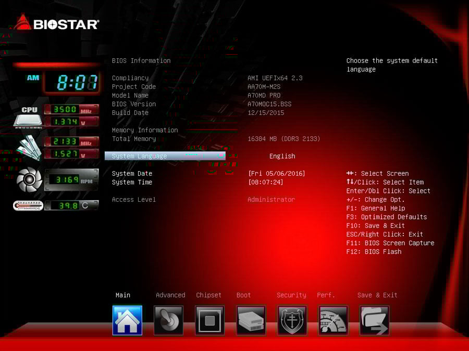Click the +/-: Change Opt. hint
The image size is (469, 351).
375,199
